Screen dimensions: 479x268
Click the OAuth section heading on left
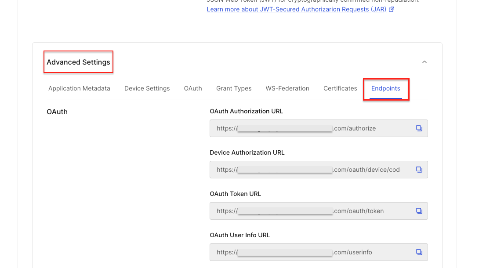coord(57,112)
